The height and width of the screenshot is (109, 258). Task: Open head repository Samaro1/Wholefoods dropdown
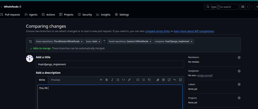pos(130,42)
